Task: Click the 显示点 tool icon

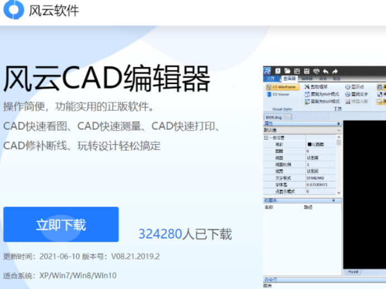Action: pos(348,87)
